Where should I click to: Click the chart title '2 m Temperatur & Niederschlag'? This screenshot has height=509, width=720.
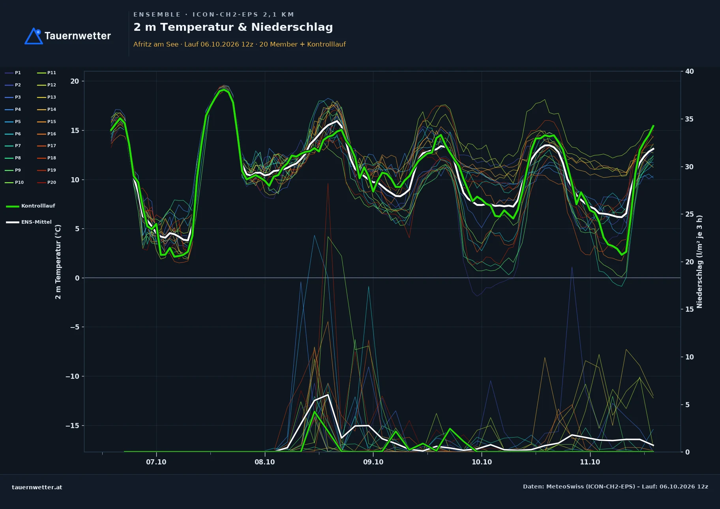(x=233, y=27)
